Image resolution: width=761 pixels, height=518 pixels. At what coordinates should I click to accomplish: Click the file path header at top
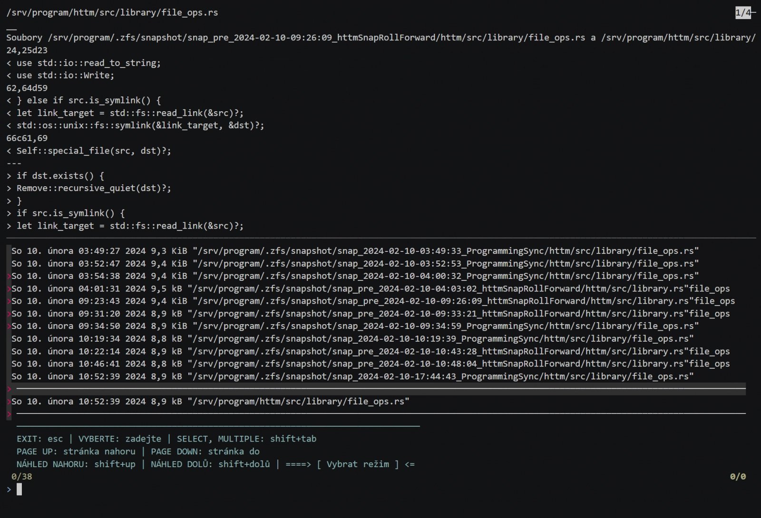click(112, 13)
